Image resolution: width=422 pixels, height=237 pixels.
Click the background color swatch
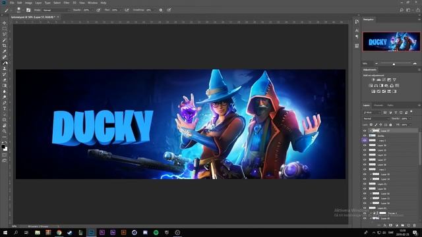coord(6,149)
